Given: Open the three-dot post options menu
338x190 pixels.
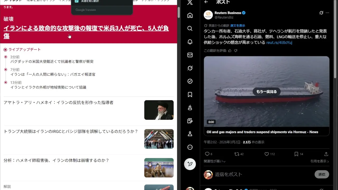Looking at the screenshot, I should (327, 13).
